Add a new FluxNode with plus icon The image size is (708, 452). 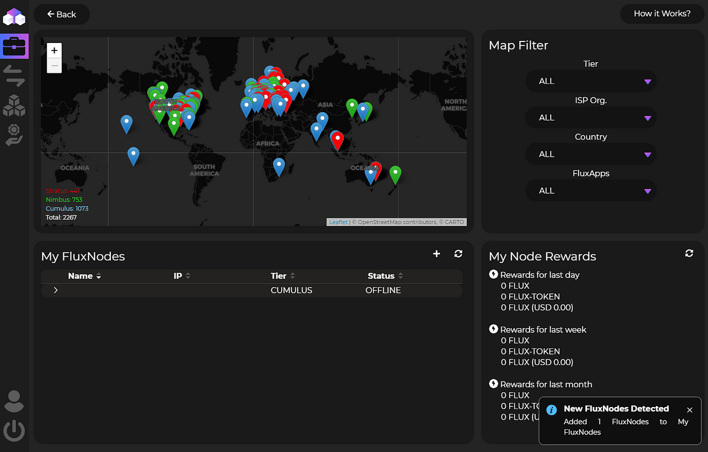coord(437,254)
